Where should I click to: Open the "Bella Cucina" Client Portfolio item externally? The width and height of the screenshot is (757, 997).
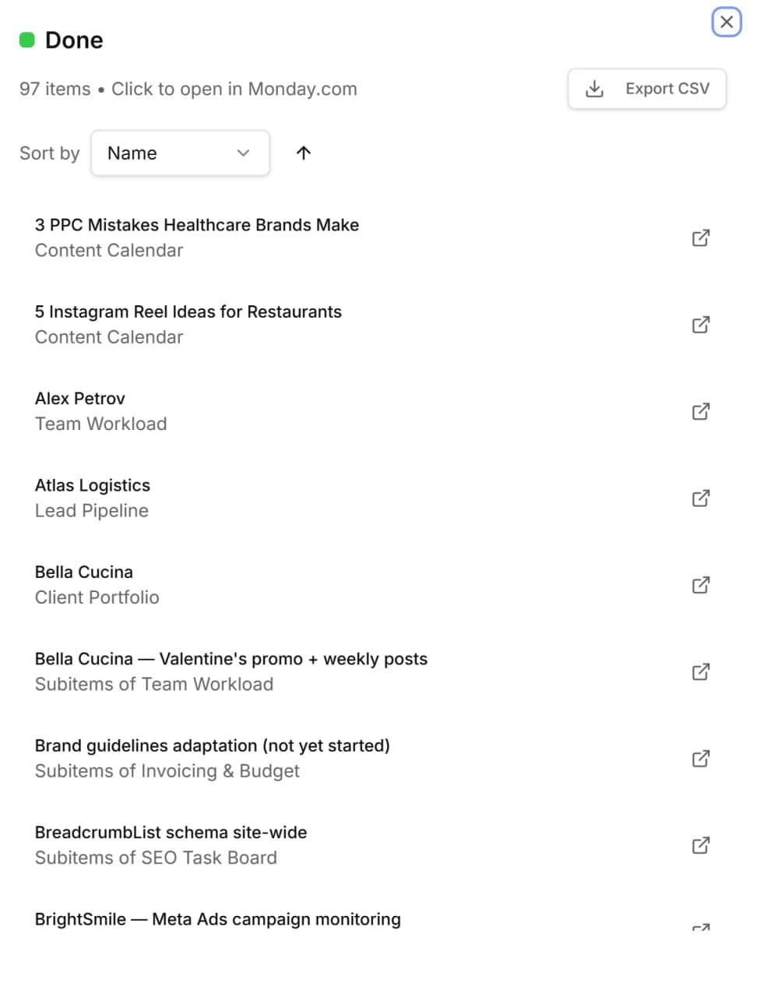click(x=700, y=585)
